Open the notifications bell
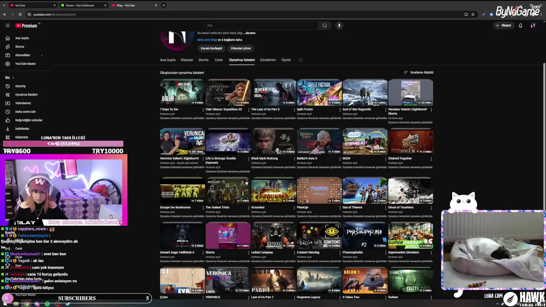546x307 pixels. click(520, 26)
